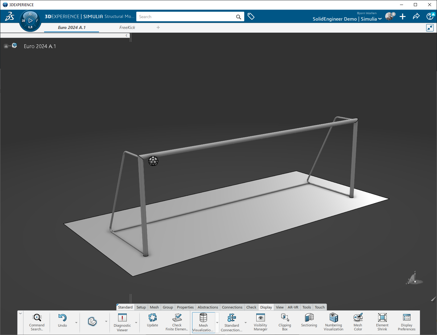This screenshot has width=437, height=335.
Task: Switch to the FreeKick tab
Action: (127, 27)
